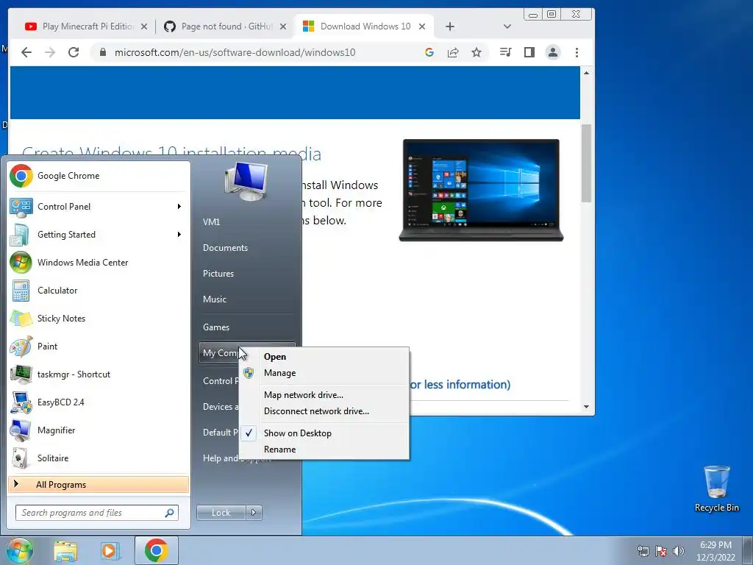Viewport: 753px width, 565px height.
Task: Open Windows Media Player taskbar icon
Action: click(x=110, y=550)
